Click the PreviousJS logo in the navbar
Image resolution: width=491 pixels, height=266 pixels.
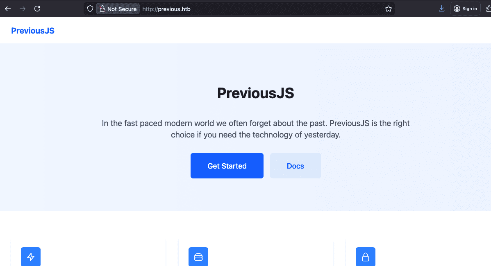tap(33, 31)
